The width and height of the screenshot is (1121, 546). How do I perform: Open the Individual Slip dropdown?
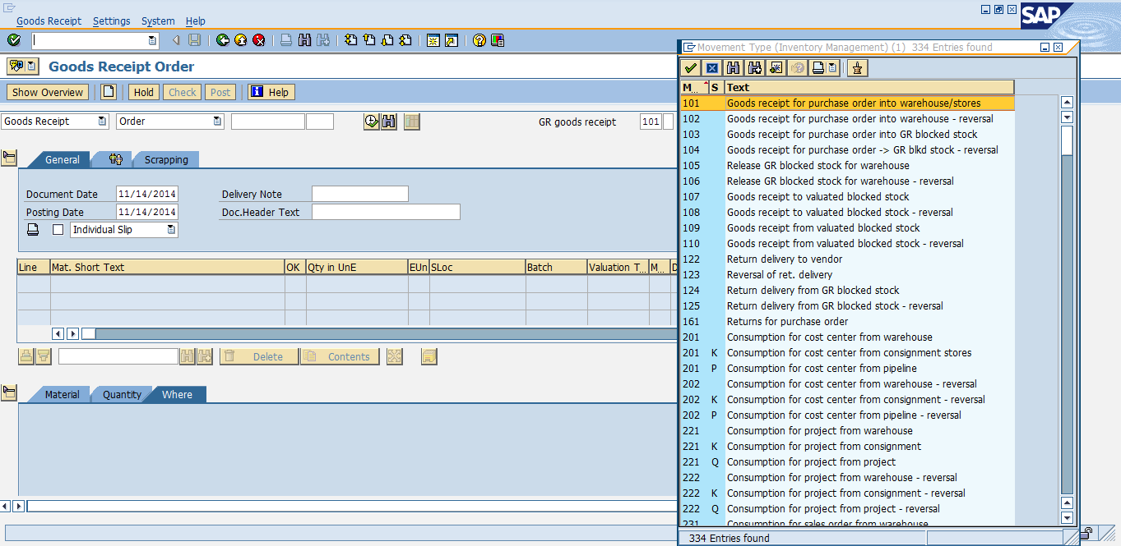(171, 230)
